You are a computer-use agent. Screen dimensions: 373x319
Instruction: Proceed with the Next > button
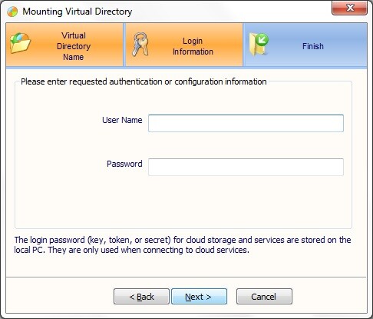(x=199, y=297)
